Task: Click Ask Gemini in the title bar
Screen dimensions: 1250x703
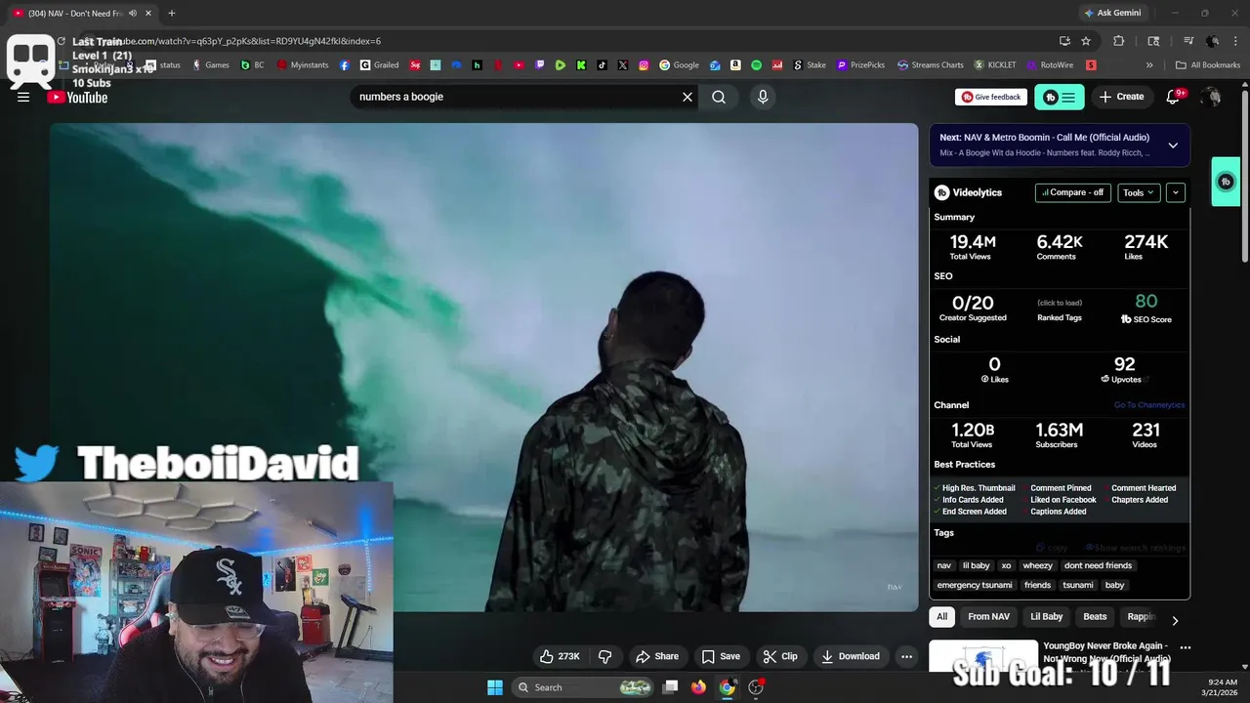Action: 1111,13
